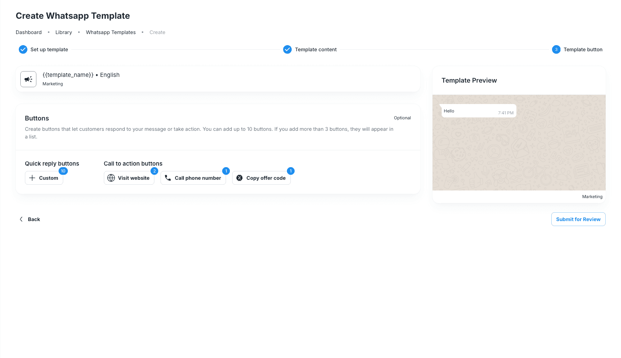Click the Back chevron arrow icon
This screenshot has width=621, height=358.
click(x=21, y=219)
